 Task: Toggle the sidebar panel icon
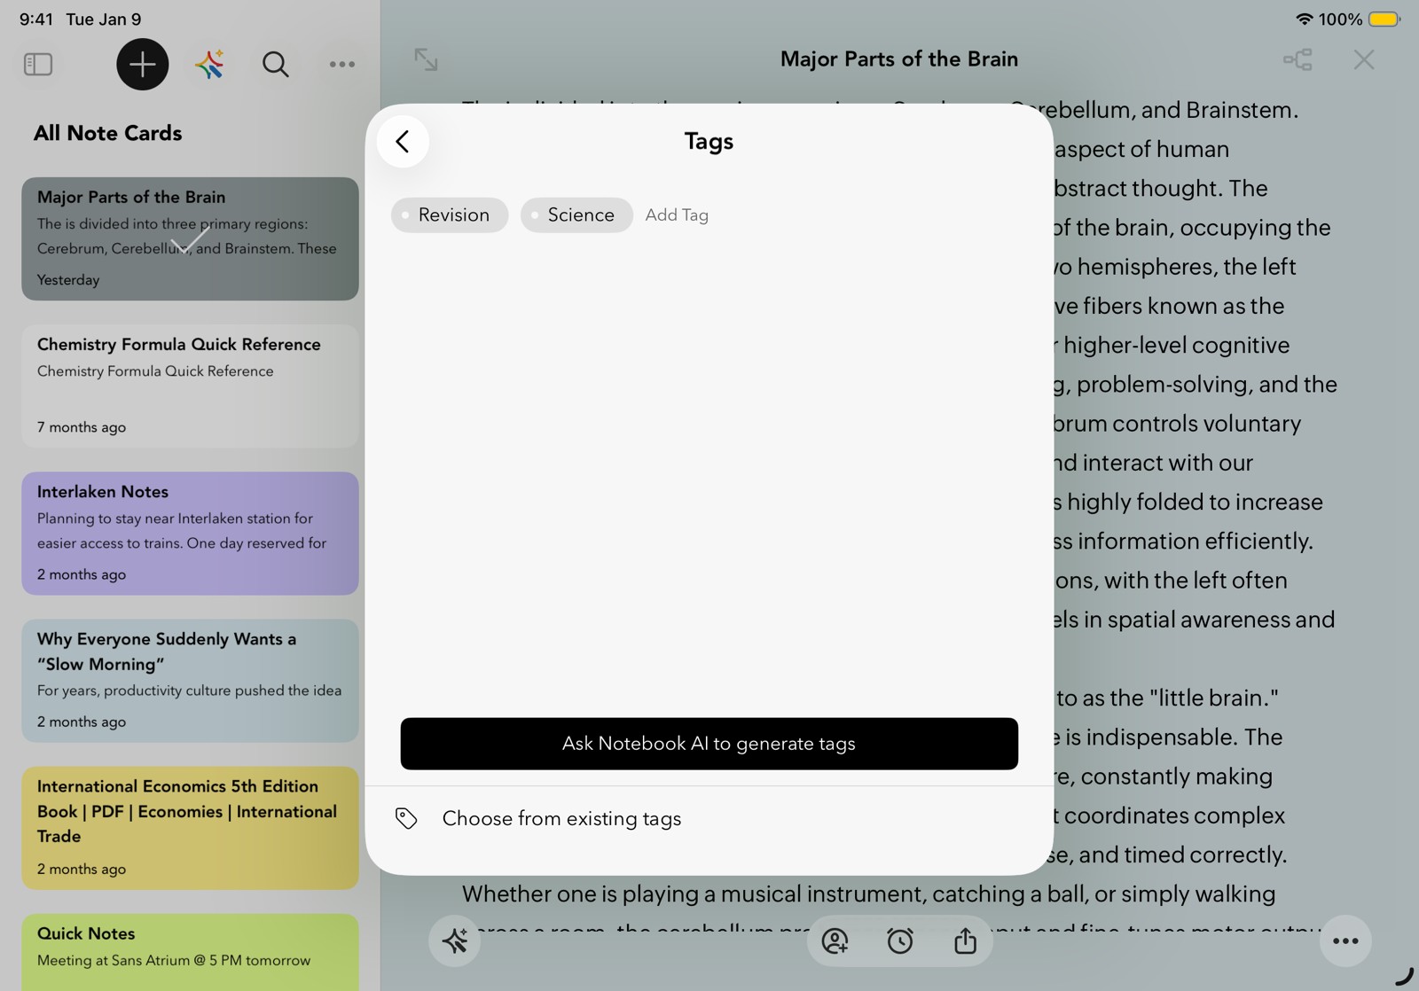38,64
